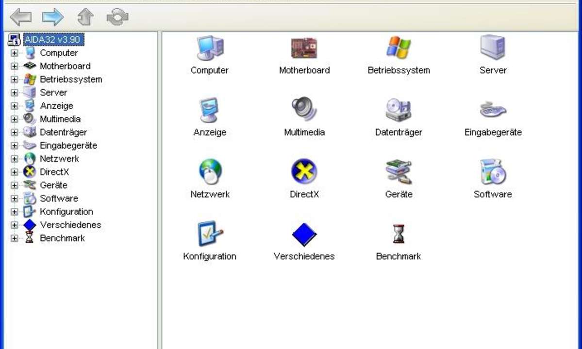Viewport: 582px width, 349px height.
Task: Open the Geräte icon in main pane
Action: [x=399, y=172]
